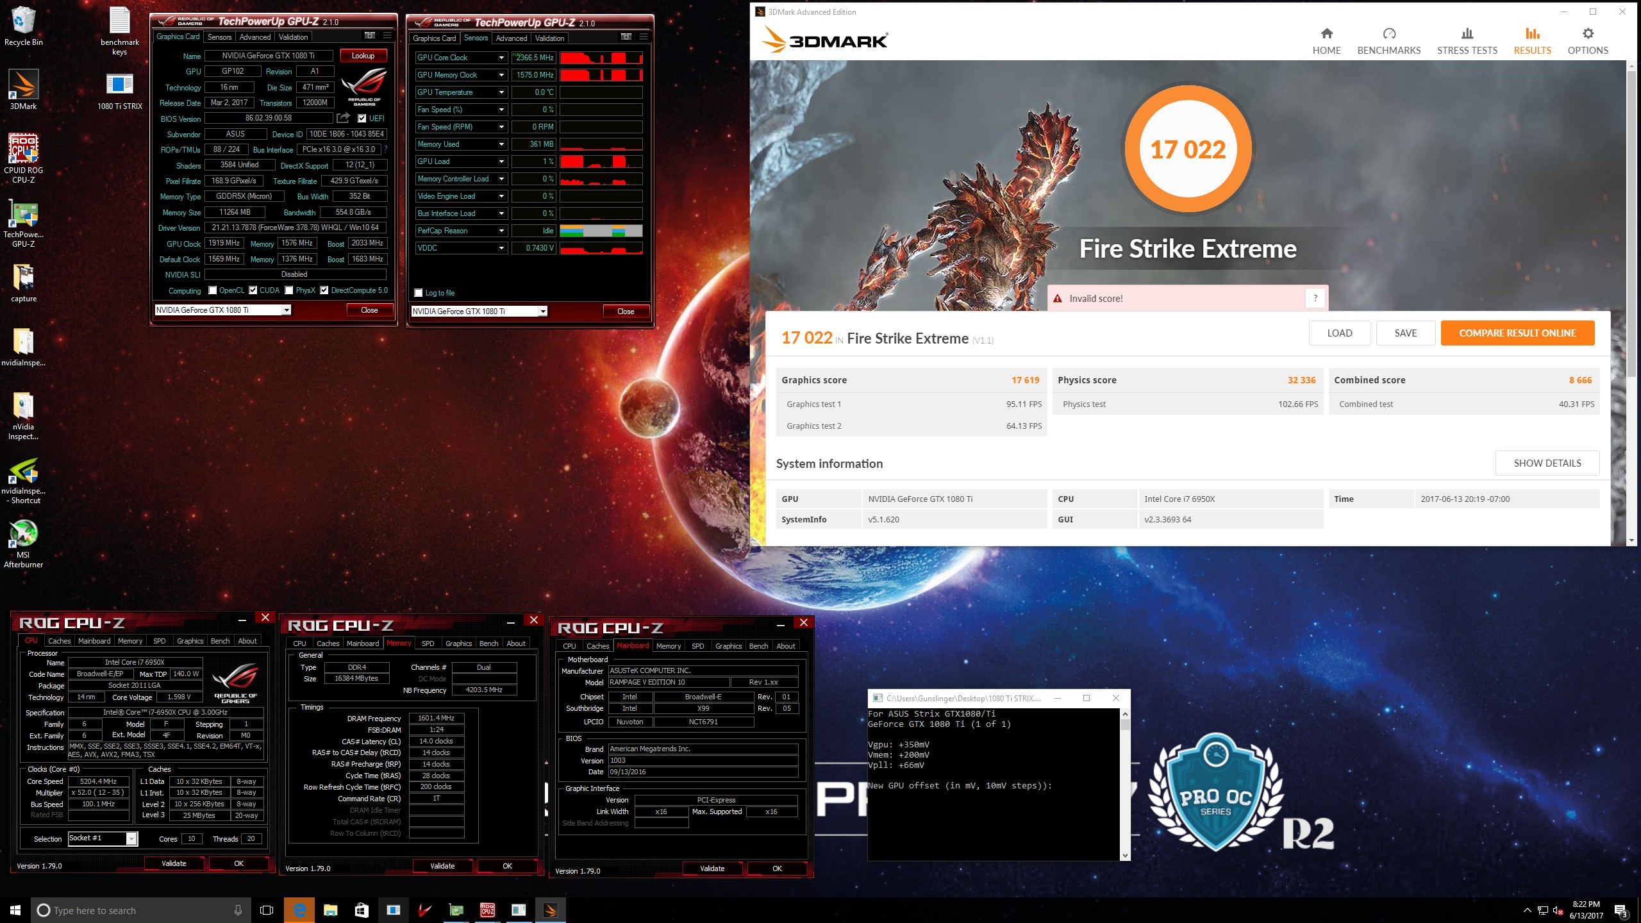Enable Log to file in GPU-Z Sensors
This screenshot has height=923, width=1641.
[419, 293]
